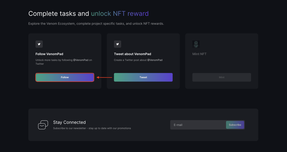Open @VenomPad link in the Follow card

point(81,60)
